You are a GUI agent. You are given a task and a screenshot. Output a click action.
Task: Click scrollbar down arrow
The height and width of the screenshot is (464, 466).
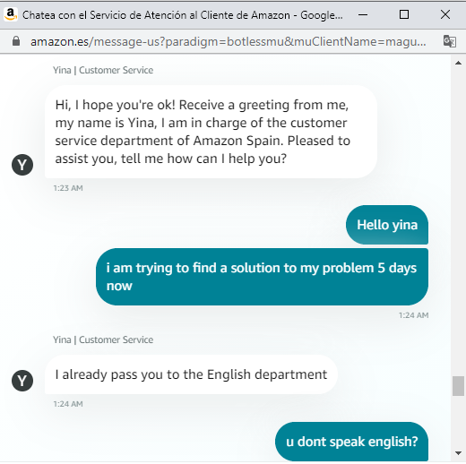click(x=458, y=453)
